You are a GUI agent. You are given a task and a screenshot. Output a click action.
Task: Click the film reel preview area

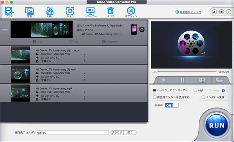192,45
